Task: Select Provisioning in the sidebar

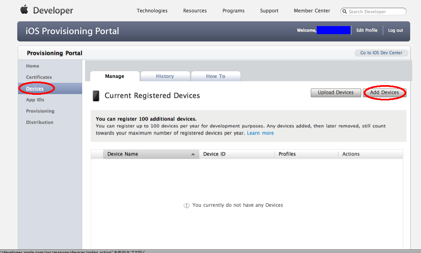Action: click(x=40, y=111)
